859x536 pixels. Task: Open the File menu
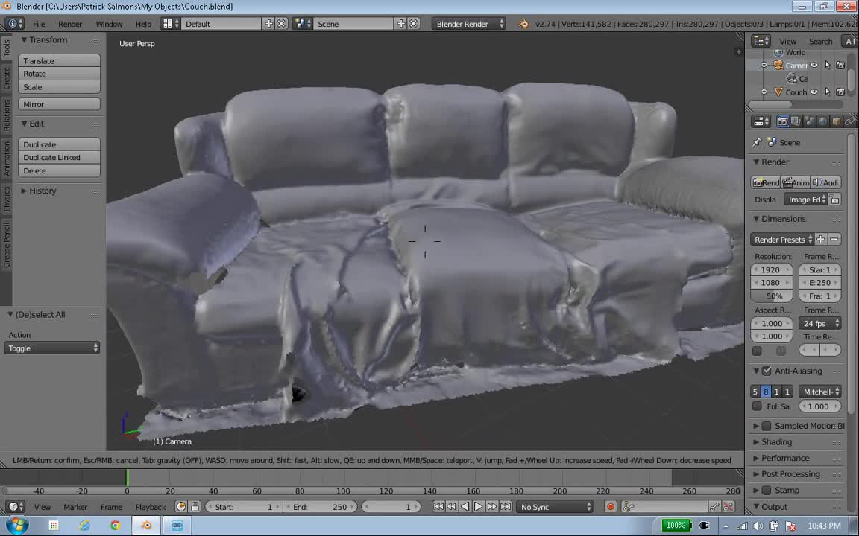click(38, 23)
